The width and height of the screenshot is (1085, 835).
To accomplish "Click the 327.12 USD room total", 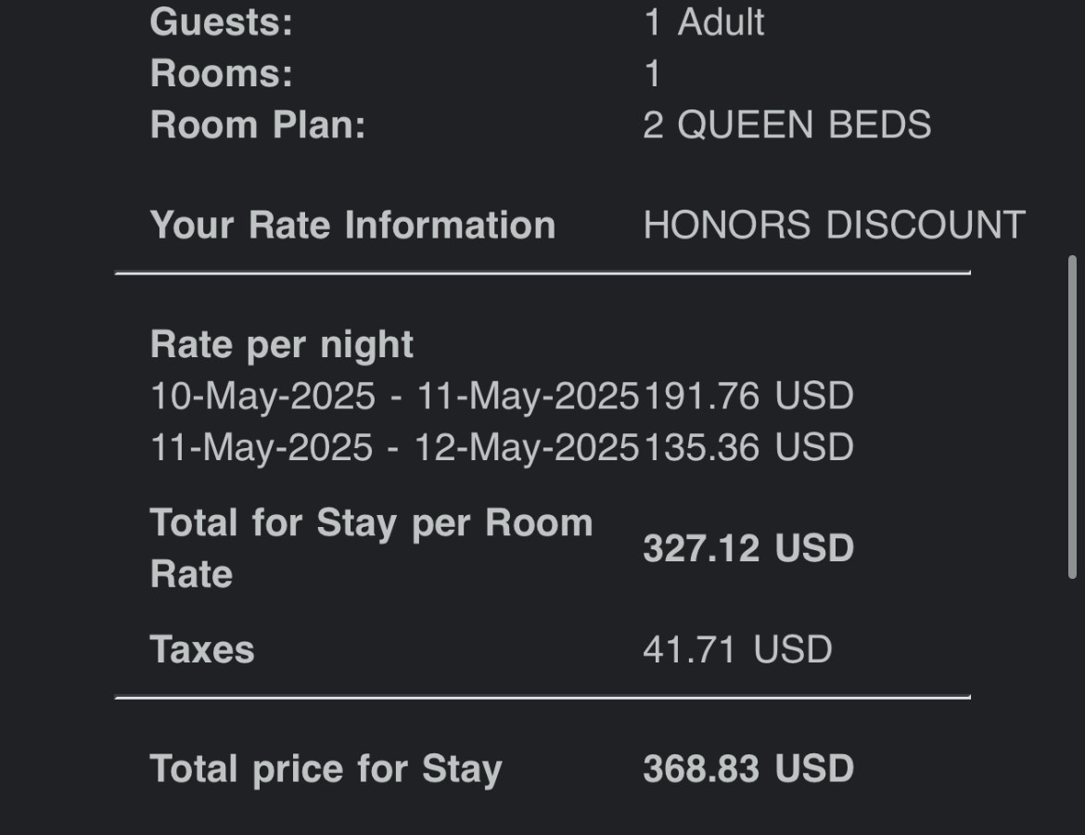I will pyautogui.click(x=748, y=548).
